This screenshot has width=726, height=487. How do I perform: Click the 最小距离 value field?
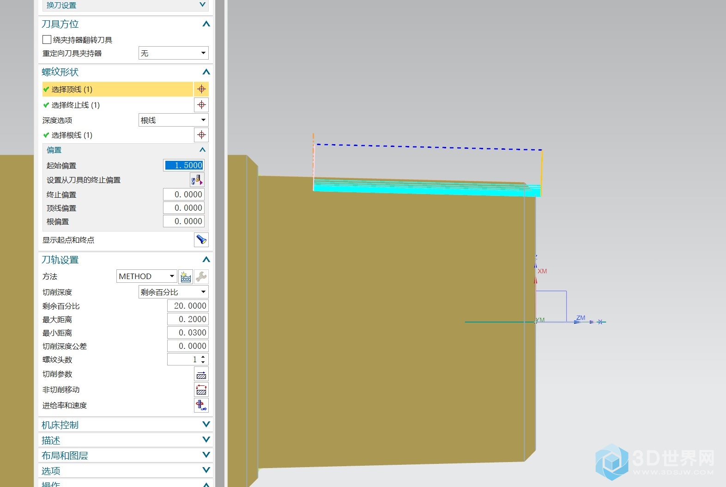tap(188, 333)
